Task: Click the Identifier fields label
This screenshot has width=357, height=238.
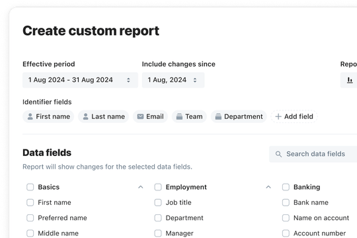Action: coord(47,102)
